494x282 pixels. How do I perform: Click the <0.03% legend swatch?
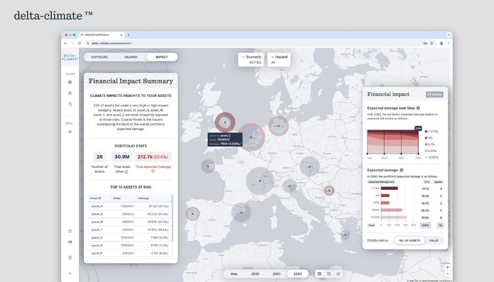click(x=426, y=157)
